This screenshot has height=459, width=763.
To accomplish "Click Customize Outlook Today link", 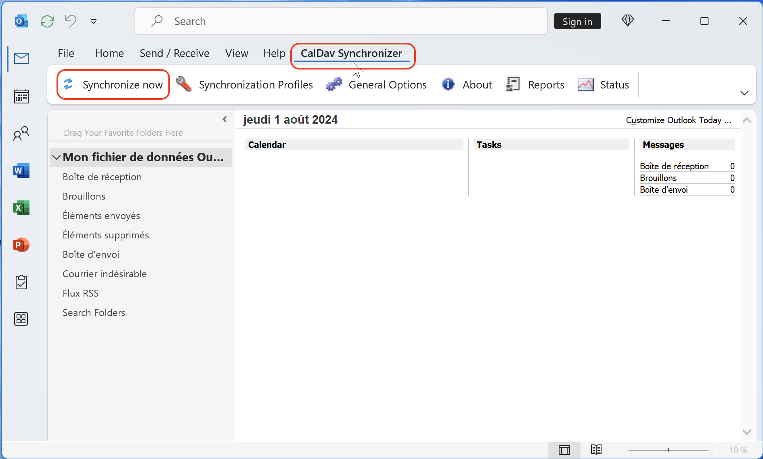I will (679, 120).
